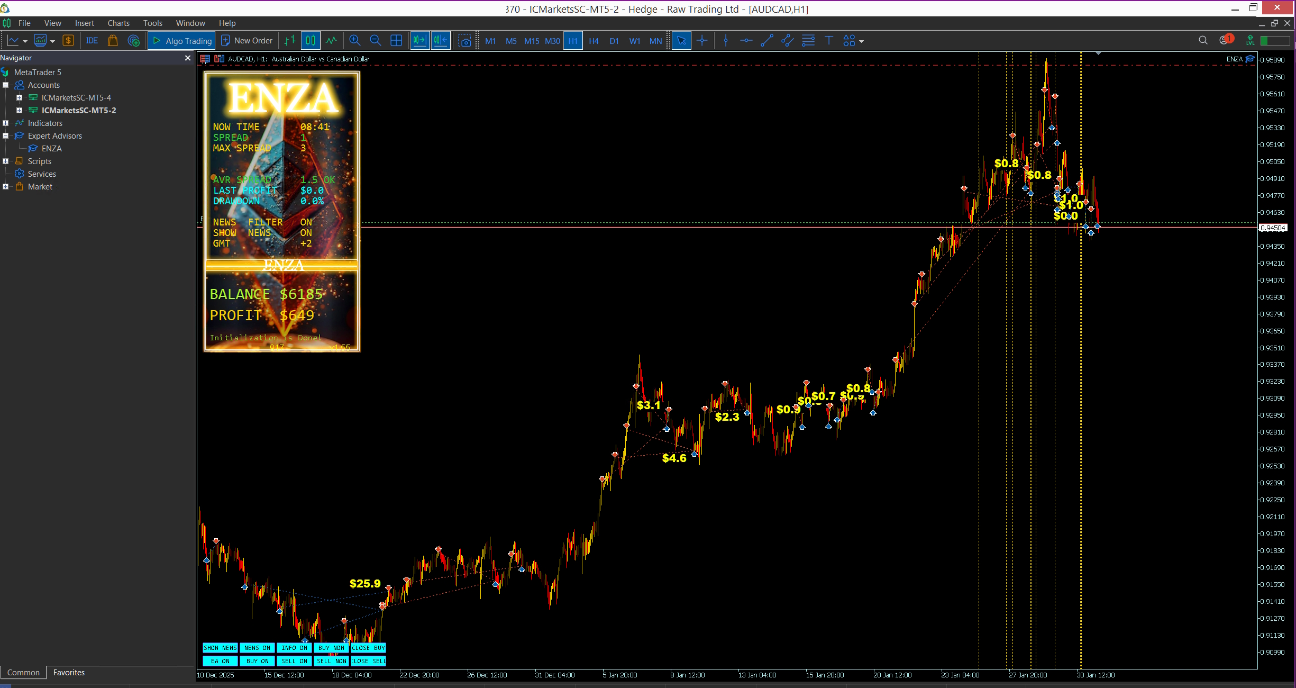Expand the ICMarketsSC-MT5-4 account node
1296x688 pixels.
point(19,98)
